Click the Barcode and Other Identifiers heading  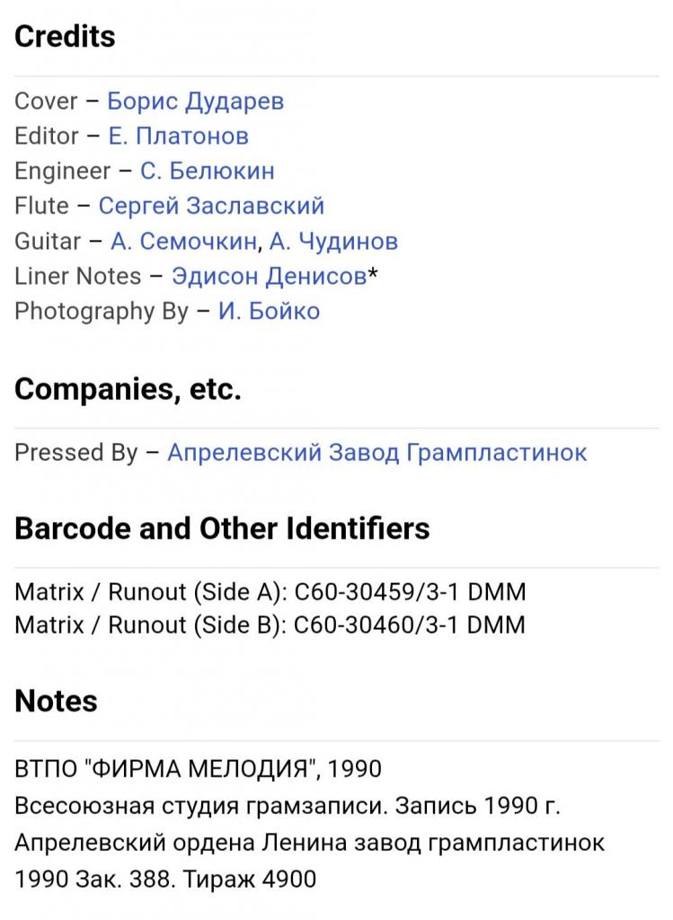point(222,528)
